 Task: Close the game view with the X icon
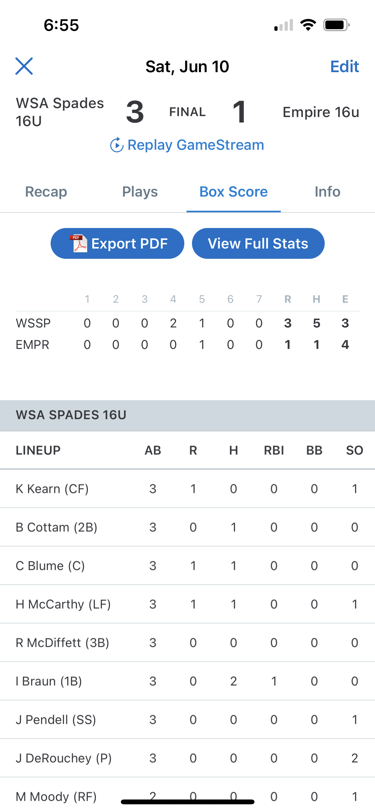coord(24,66)
